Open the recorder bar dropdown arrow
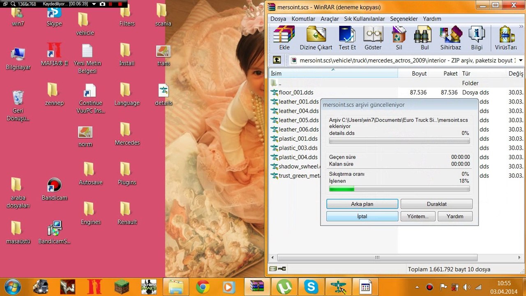526x296 pixels. tap(94, 4)
